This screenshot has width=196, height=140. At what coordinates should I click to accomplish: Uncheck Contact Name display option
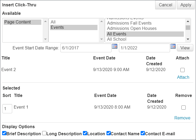[109, 133]
